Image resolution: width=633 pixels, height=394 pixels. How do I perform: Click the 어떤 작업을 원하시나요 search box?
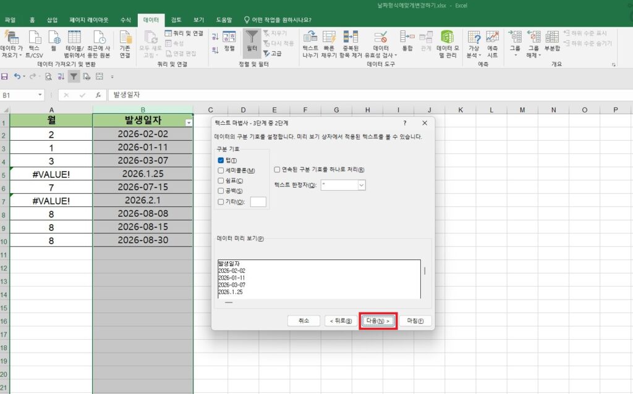point(278,20)
